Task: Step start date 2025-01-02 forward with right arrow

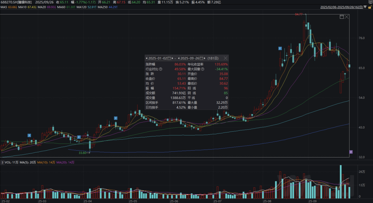Action: [172, 58]
